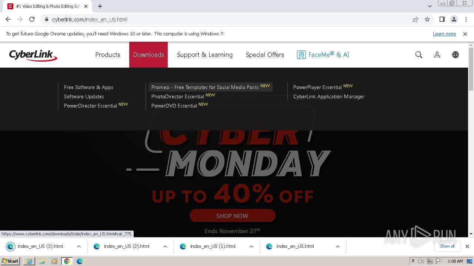The image size is (474, 266).
Task: Open the Downloads menu
Action: click(148, 55)
